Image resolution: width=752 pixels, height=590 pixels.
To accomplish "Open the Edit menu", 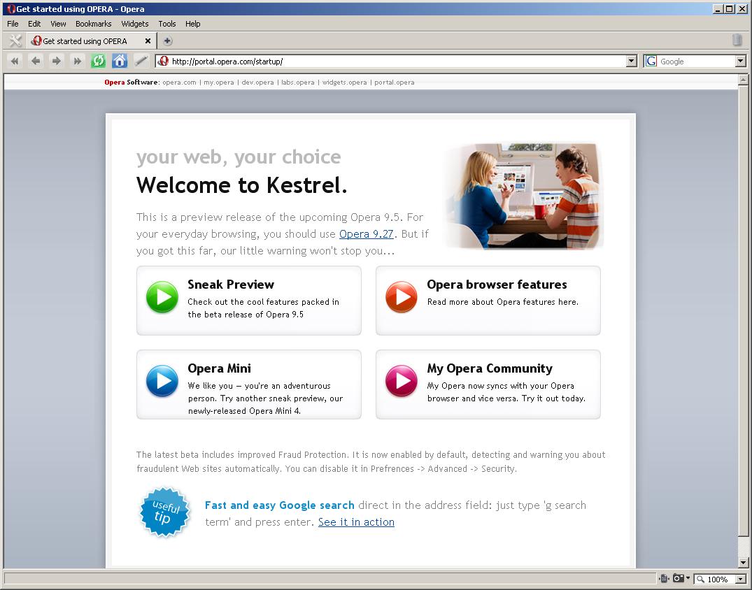I will point(34,24).
